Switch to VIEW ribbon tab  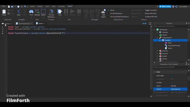(54, 7)
